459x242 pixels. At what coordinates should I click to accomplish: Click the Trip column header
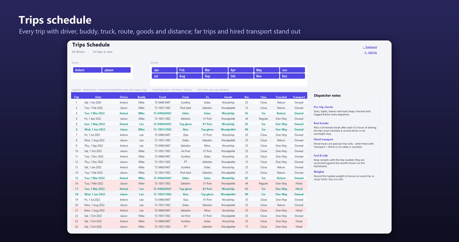click(x=76, y=97)
